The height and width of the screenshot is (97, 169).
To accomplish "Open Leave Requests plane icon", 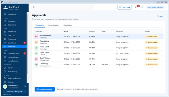I will point(5,54).
